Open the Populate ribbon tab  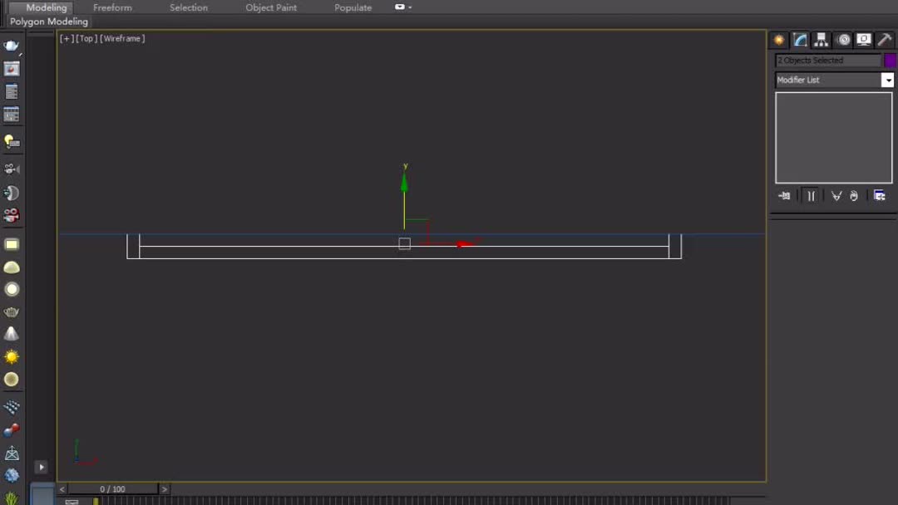[x=353, y=7]
